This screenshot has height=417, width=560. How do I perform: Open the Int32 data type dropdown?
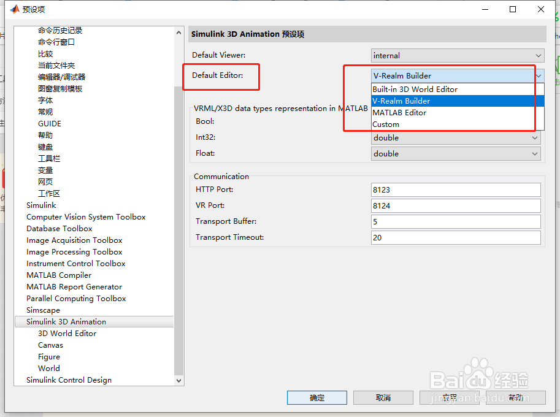click(x=456, y=138)
